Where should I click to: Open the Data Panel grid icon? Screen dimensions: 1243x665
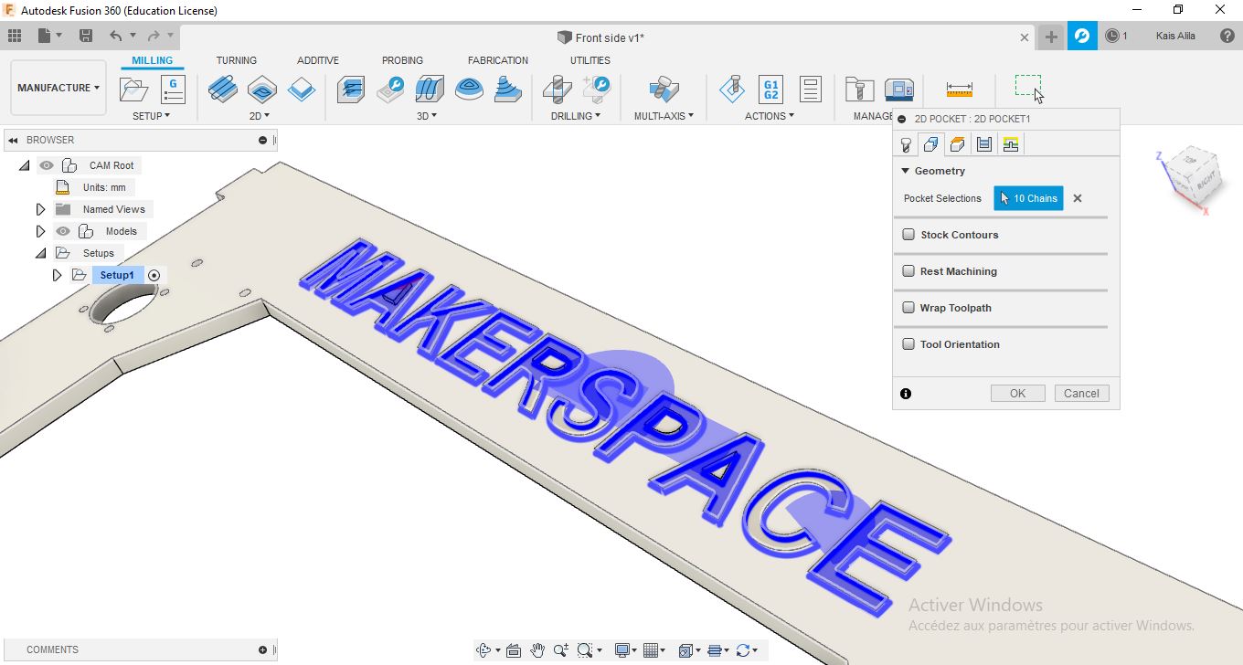click(x=15, y=36)
